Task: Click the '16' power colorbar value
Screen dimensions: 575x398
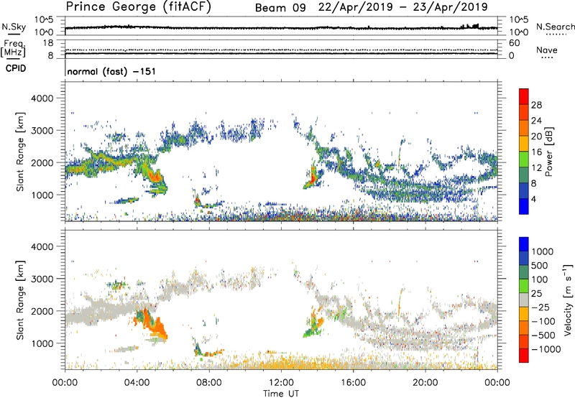Action: 536,152
